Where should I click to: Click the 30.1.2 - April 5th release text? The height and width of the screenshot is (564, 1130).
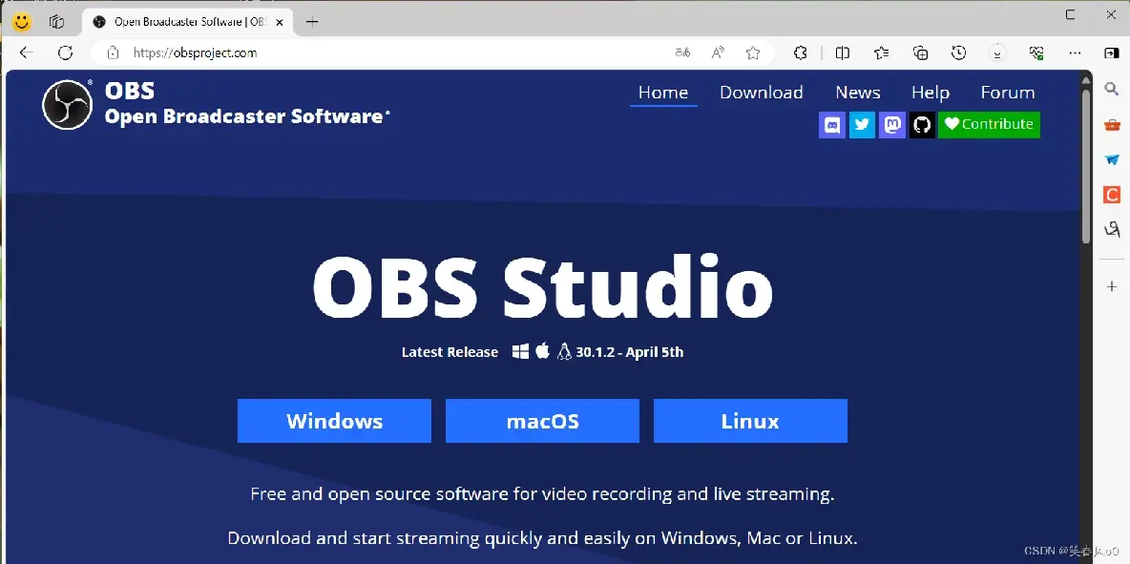629,352
